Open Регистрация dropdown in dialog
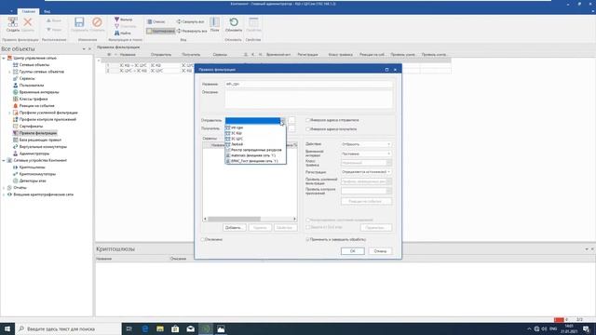This screenshot has width=596, height=335. (x=366, y=171)
